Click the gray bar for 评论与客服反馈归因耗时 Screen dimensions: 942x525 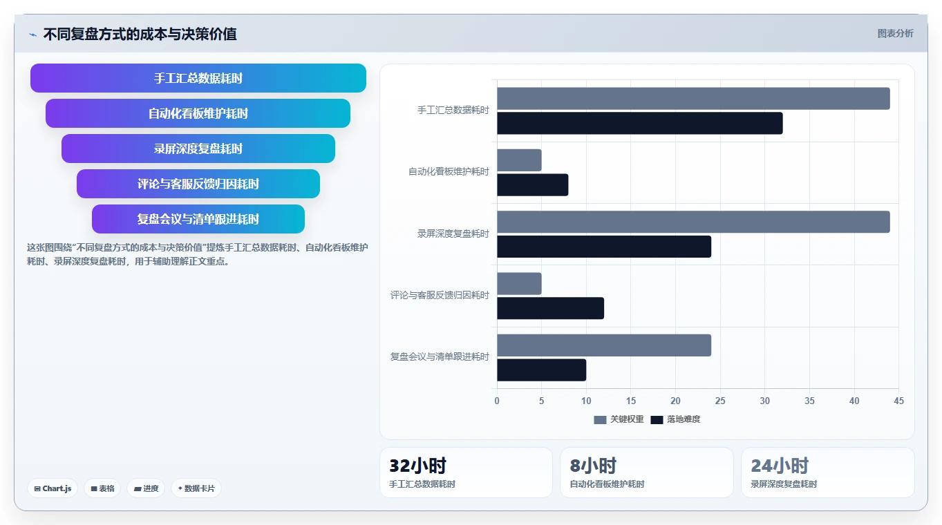pyautogui.click(x=519, y=283)
